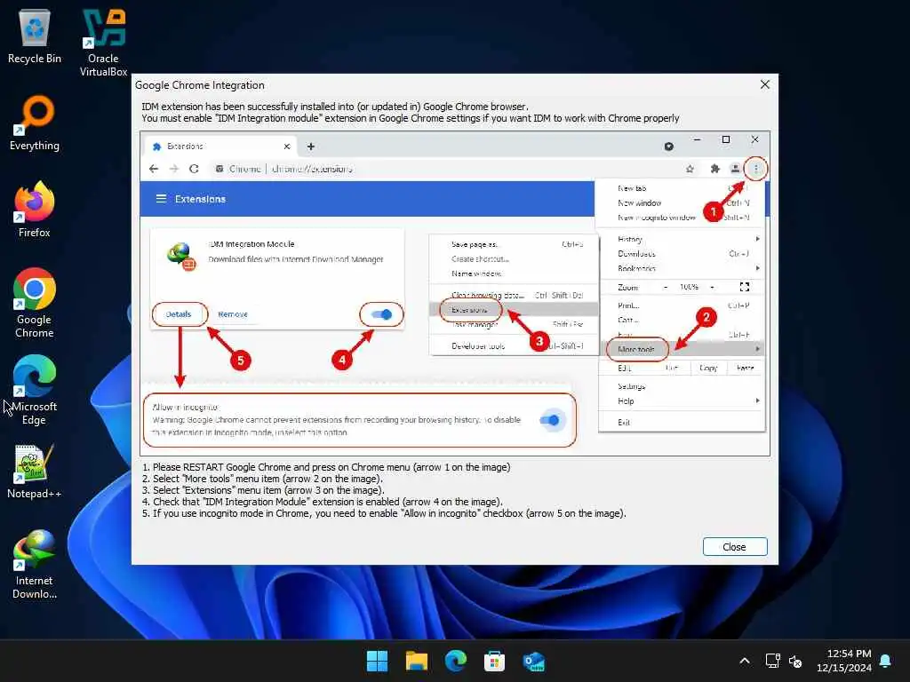Click the Close button in the IDM dialog
Image resolution: width=910 pixels, height=682 pixels.
(735, 547)
